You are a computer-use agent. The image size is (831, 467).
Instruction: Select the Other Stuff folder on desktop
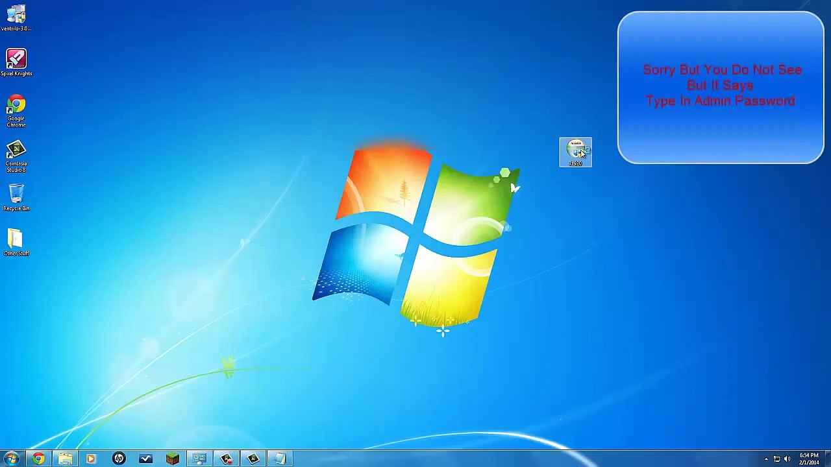tap(16, 242)
